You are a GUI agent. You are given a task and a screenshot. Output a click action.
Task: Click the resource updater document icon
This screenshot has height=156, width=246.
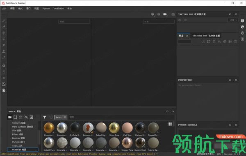[x=4, y=90]
